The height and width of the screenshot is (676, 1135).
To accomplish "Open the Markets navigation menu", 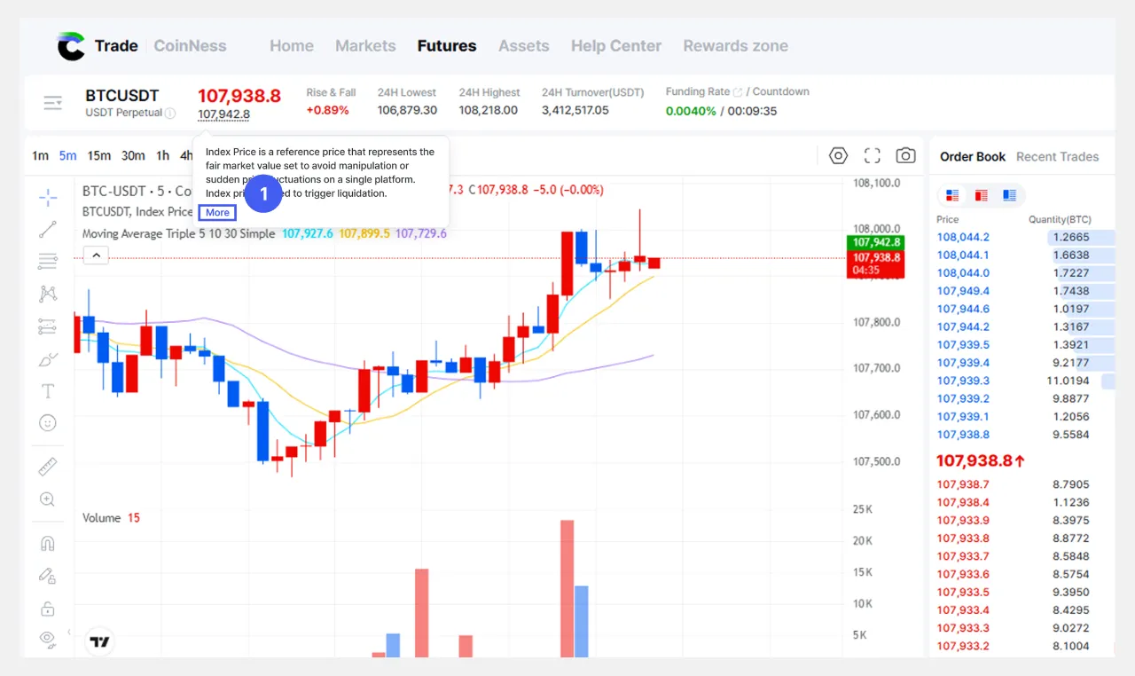I will point(365,46).
